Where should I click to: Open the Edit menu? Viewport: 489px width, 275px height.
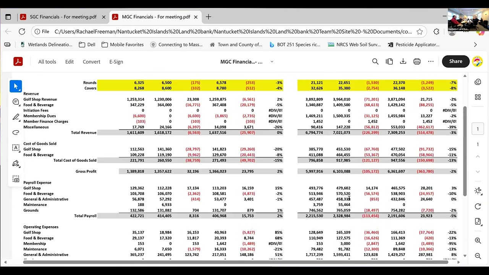coord(69,61)
